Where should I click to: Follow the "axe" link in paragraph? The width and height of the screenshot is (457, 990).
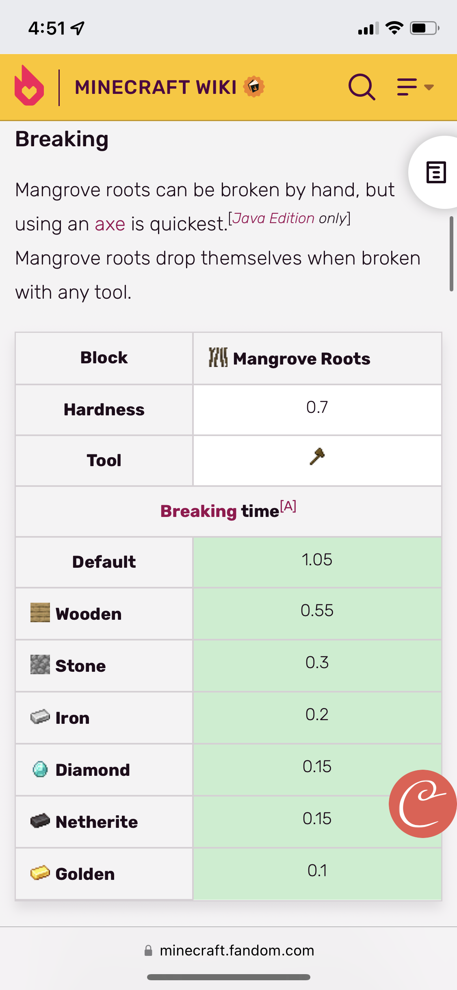pos(110,224)
